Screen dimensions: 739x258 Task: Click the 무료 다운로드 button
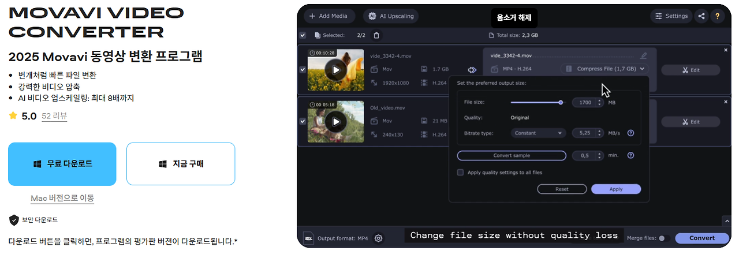tap(62, 164)
